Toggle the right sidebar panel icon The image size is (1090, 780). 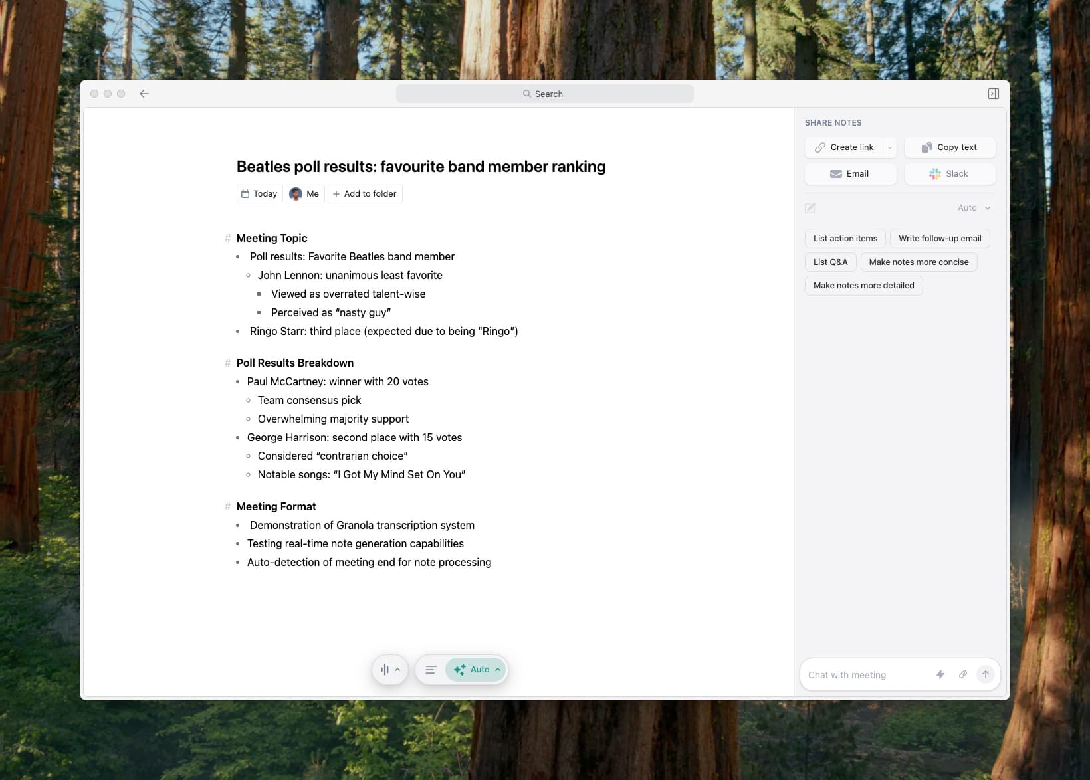pyautogui.click(x=993, y=94)
